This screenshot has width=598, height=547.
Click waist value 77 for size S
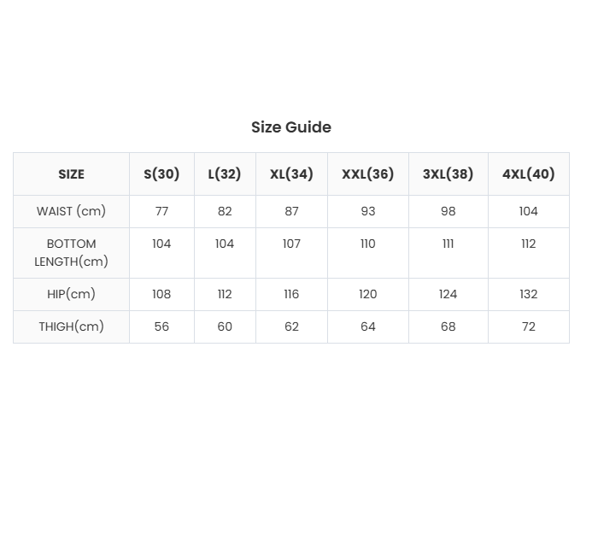point(161,211)
